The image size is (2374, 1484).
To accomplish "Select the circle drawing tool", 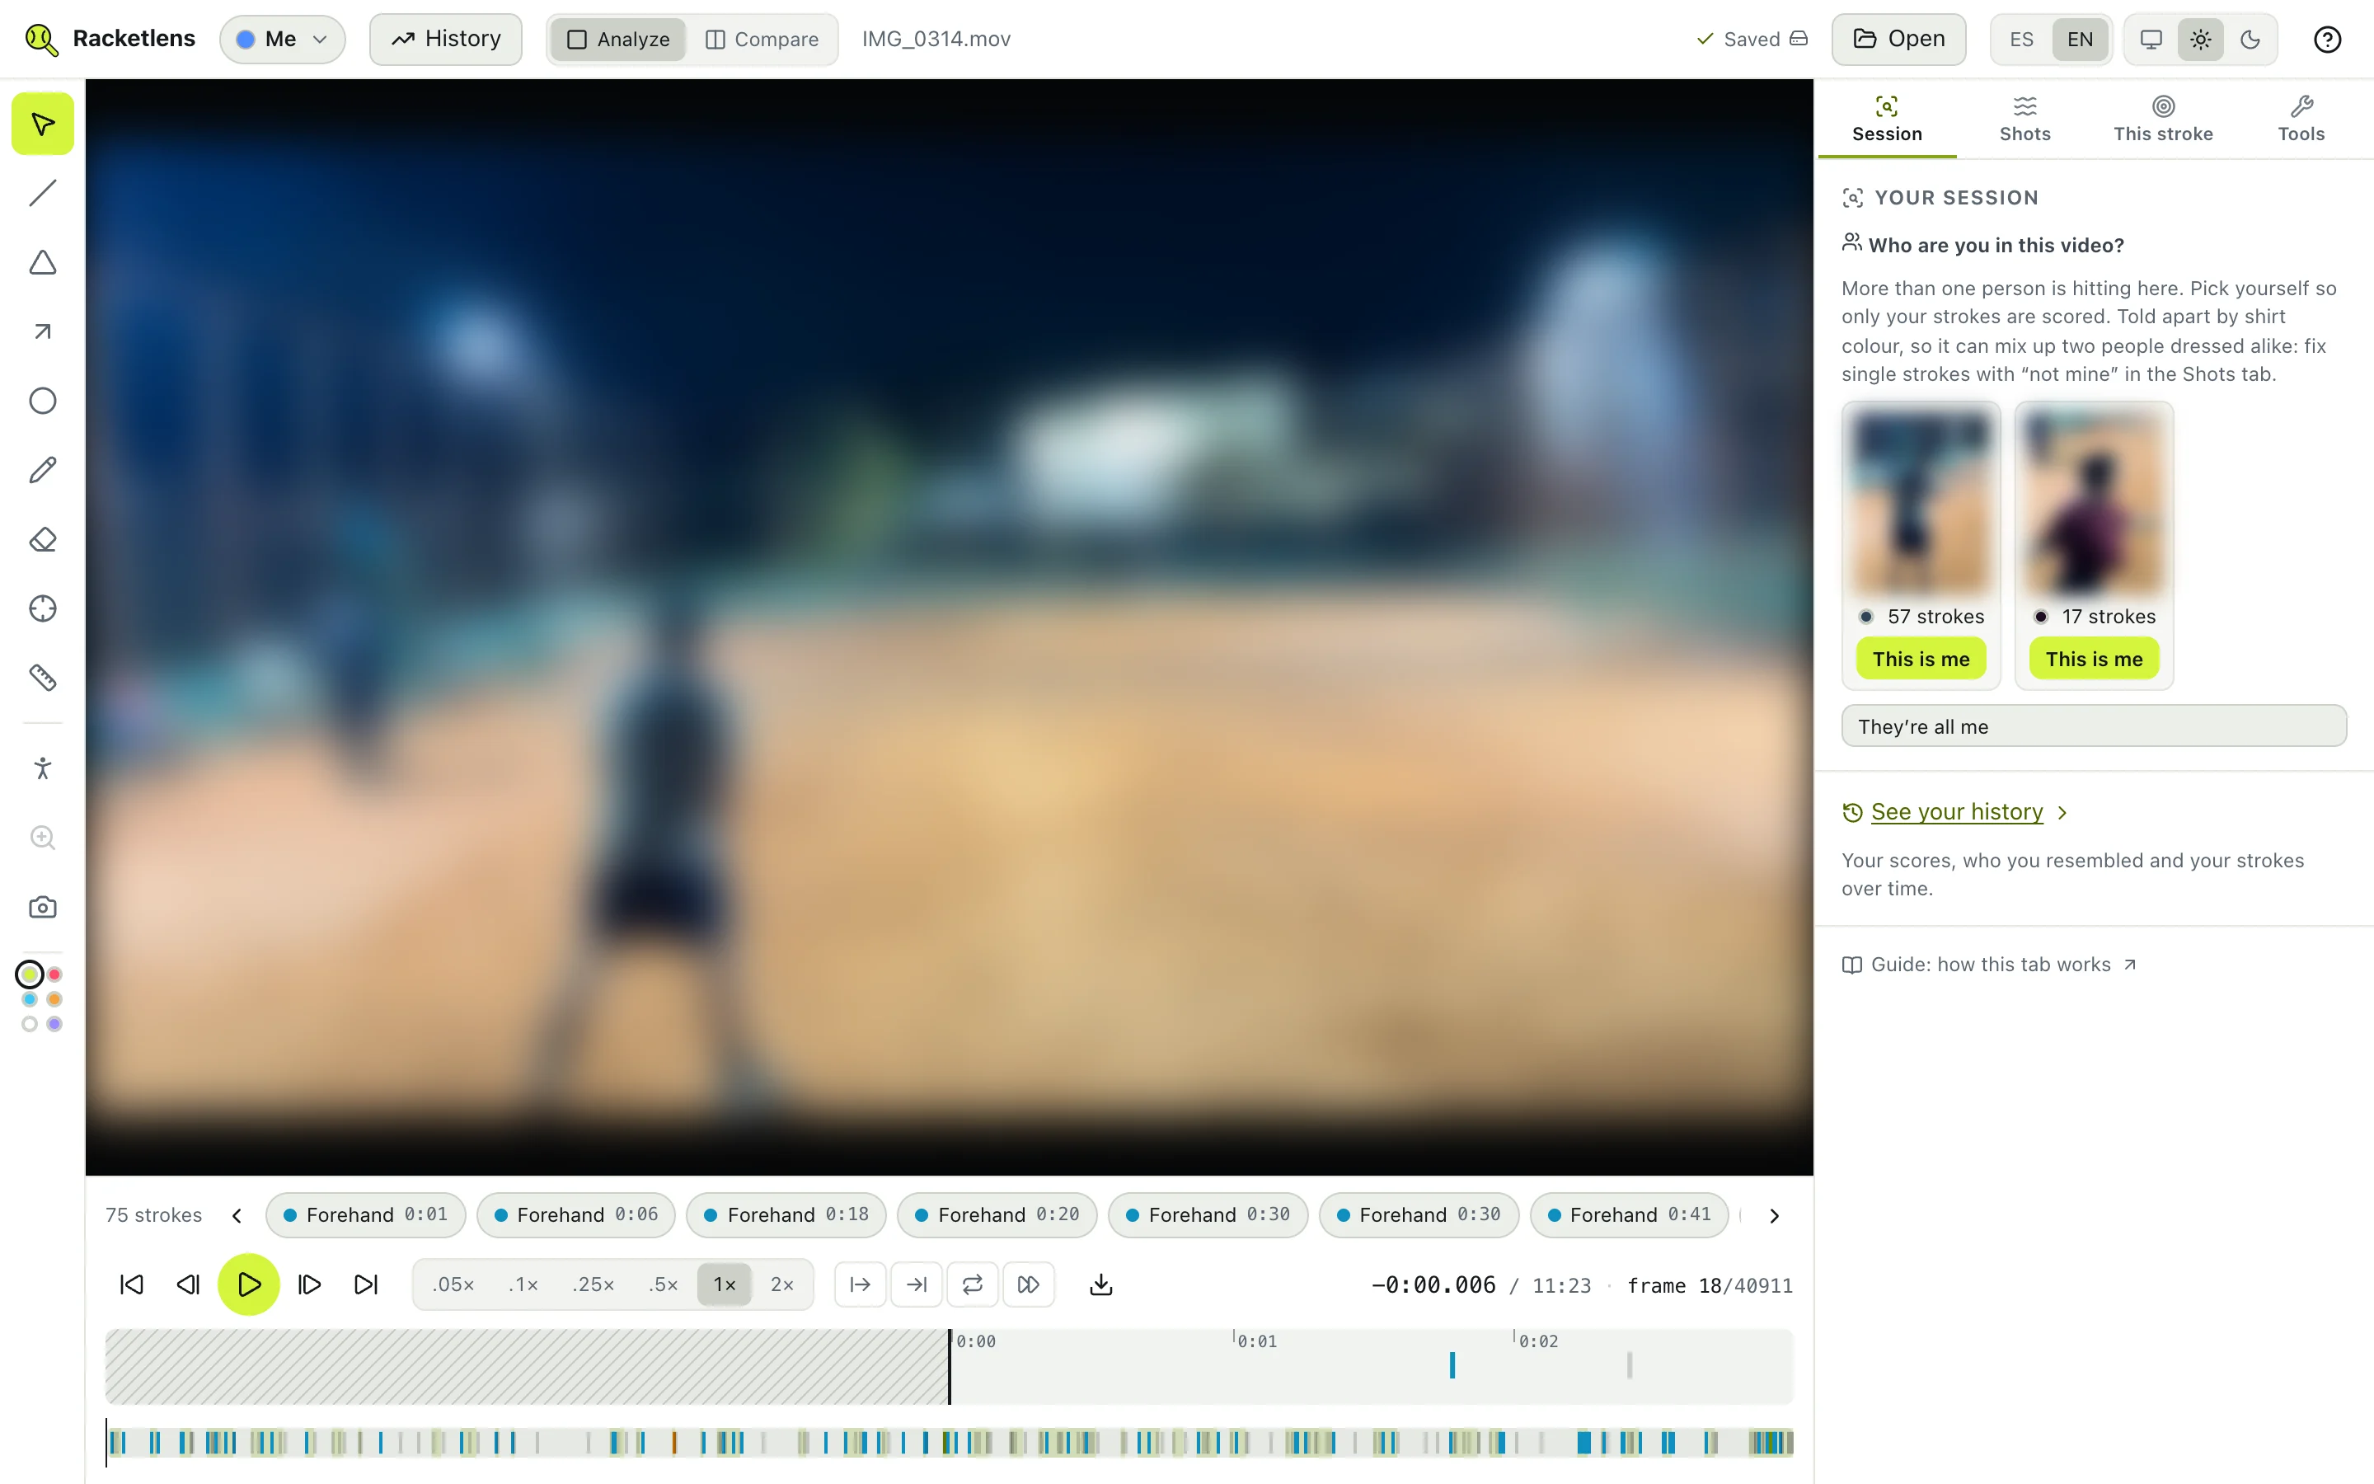I will coord(42,402).
